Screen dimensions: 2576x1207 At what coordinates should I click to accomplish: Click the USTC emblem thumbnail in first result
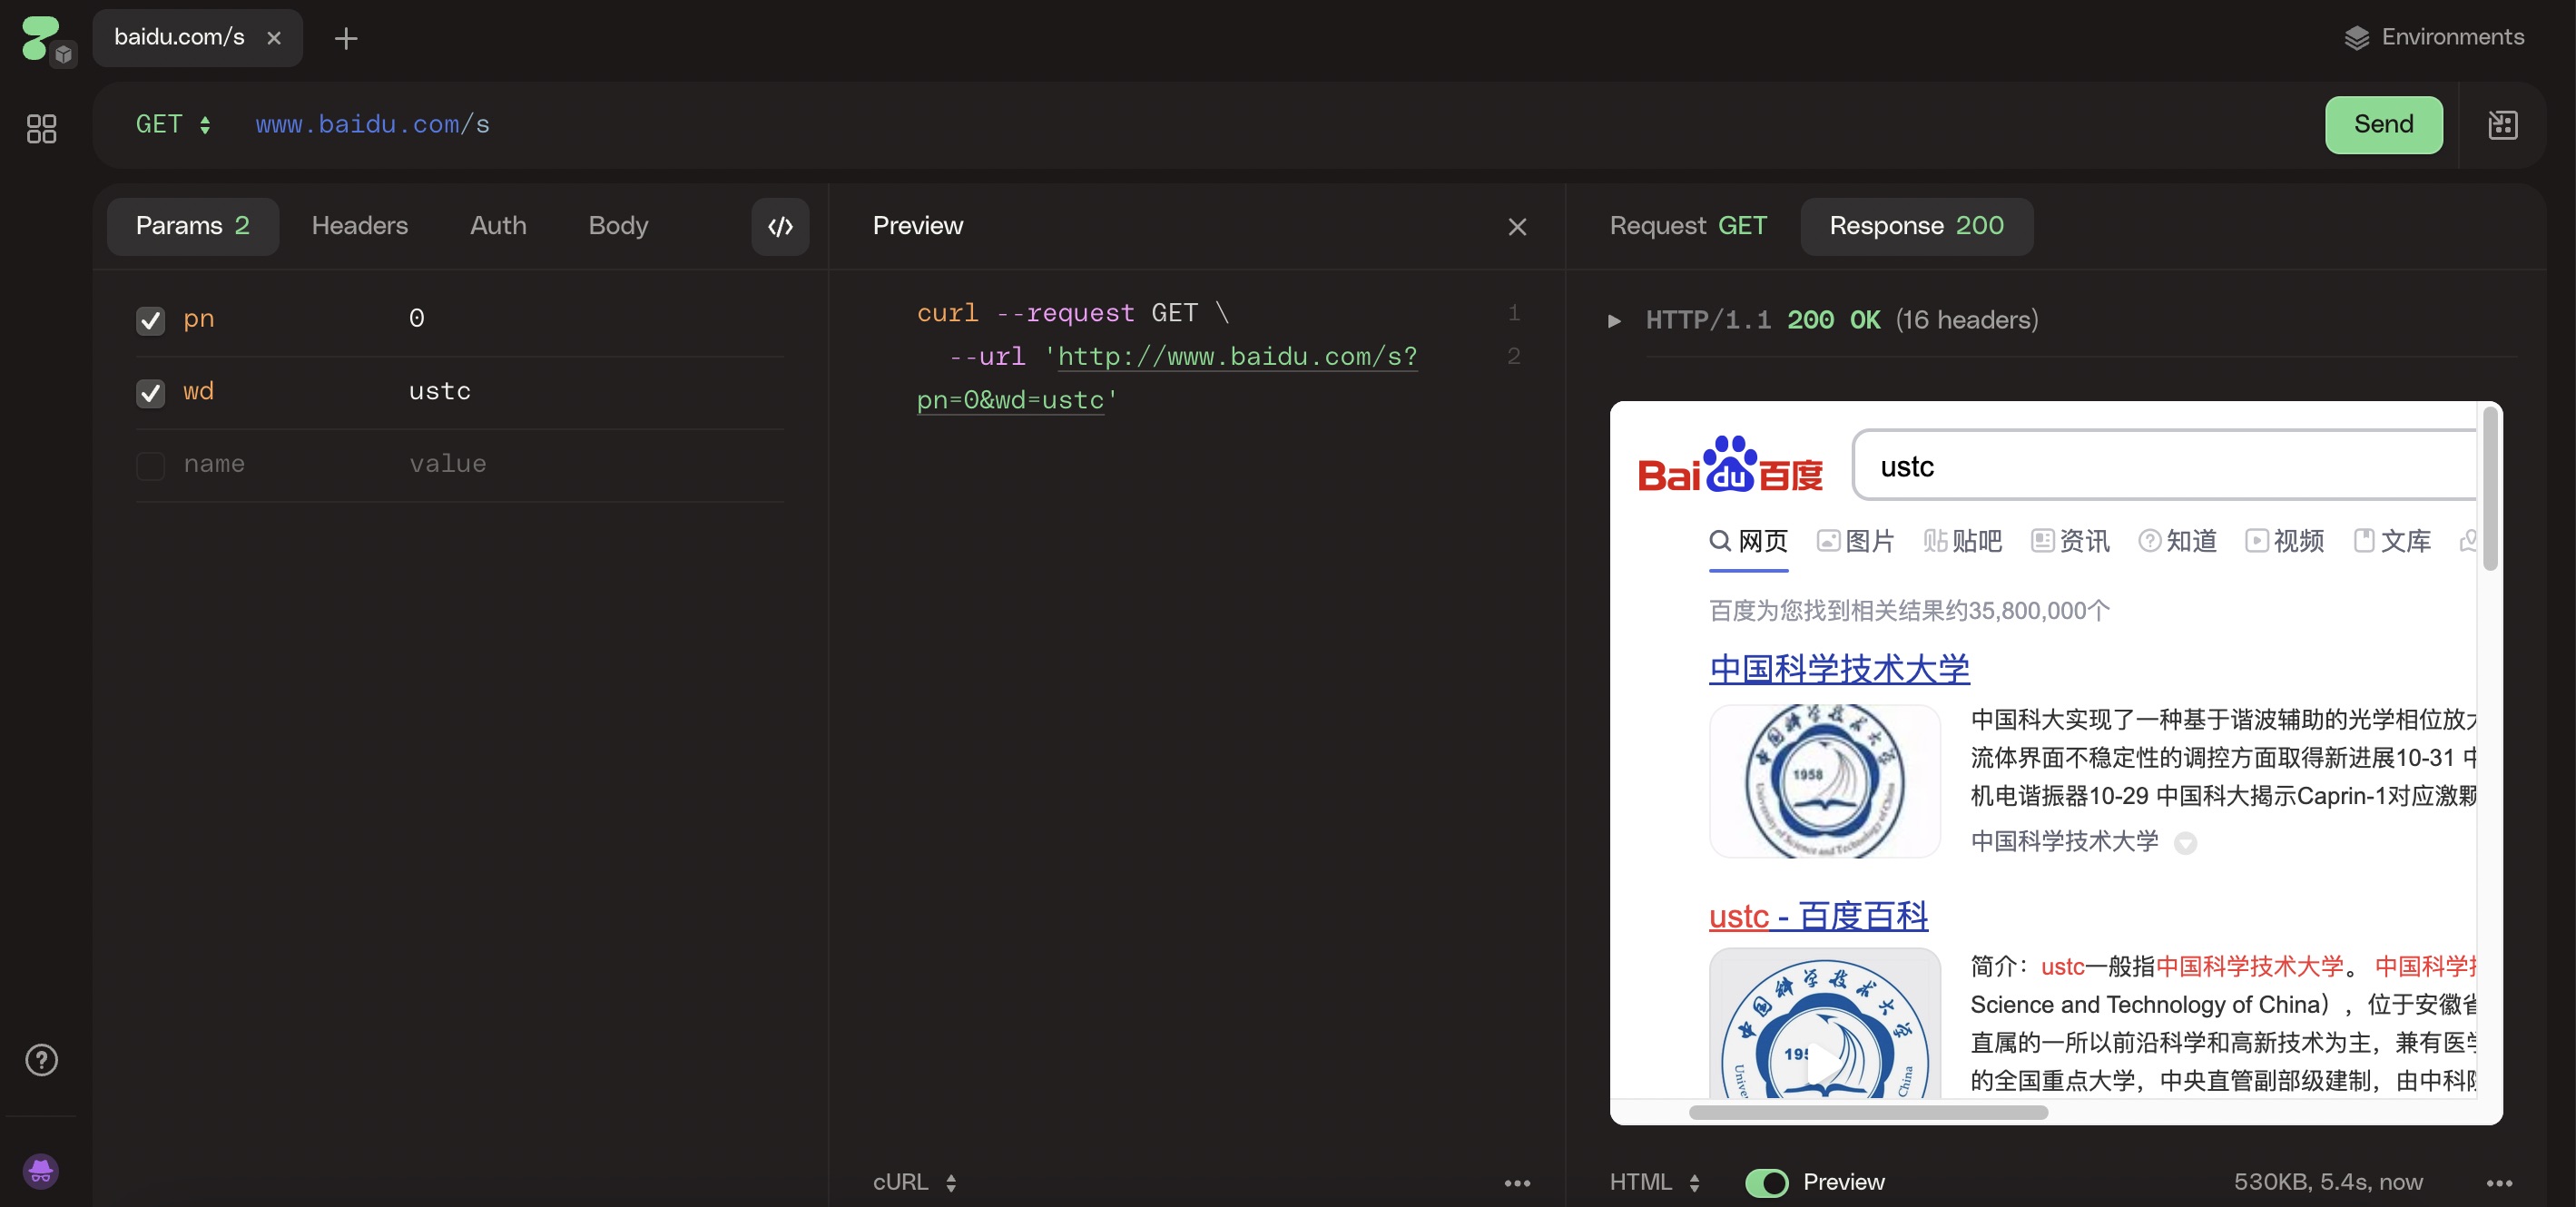[x=1825, y=781]
